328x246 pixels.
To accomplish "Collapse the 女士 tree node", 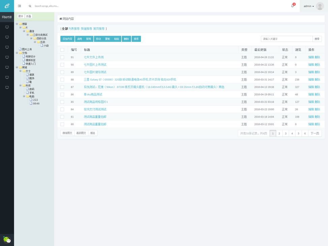I will point(20,71).
